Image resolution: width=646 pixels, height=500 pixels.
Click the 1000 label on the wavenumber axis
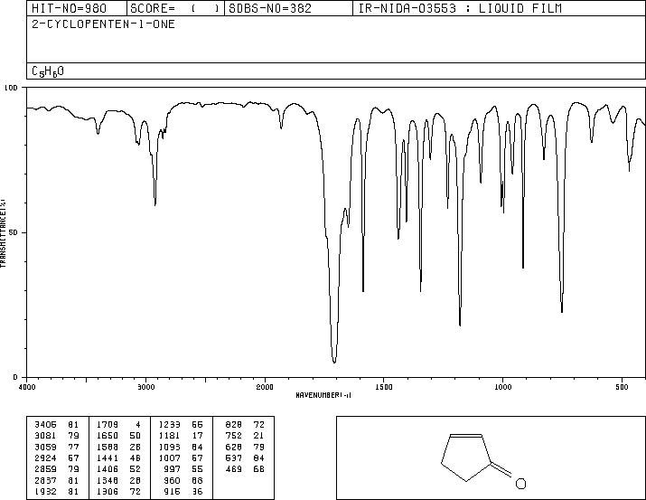coord(502,387)
